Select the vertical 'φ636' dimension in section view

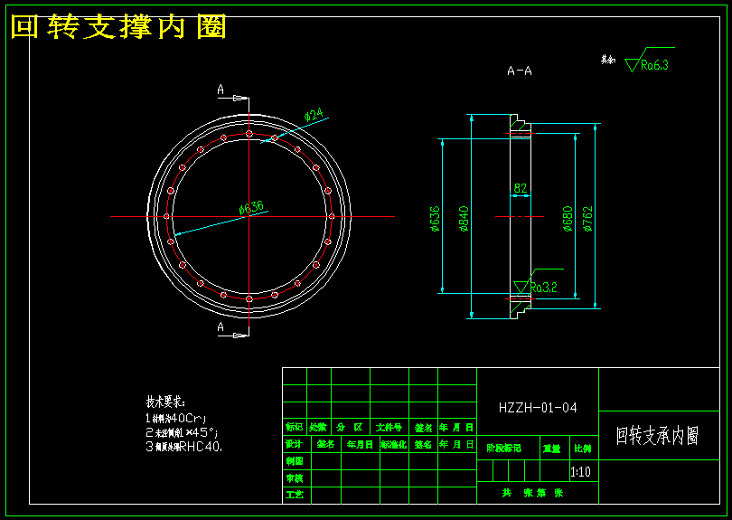[435, 219]
